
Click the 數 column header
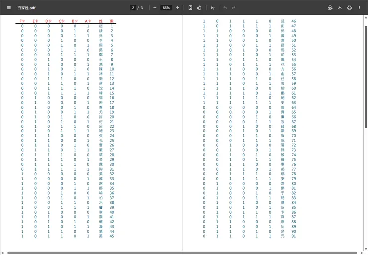112,21
